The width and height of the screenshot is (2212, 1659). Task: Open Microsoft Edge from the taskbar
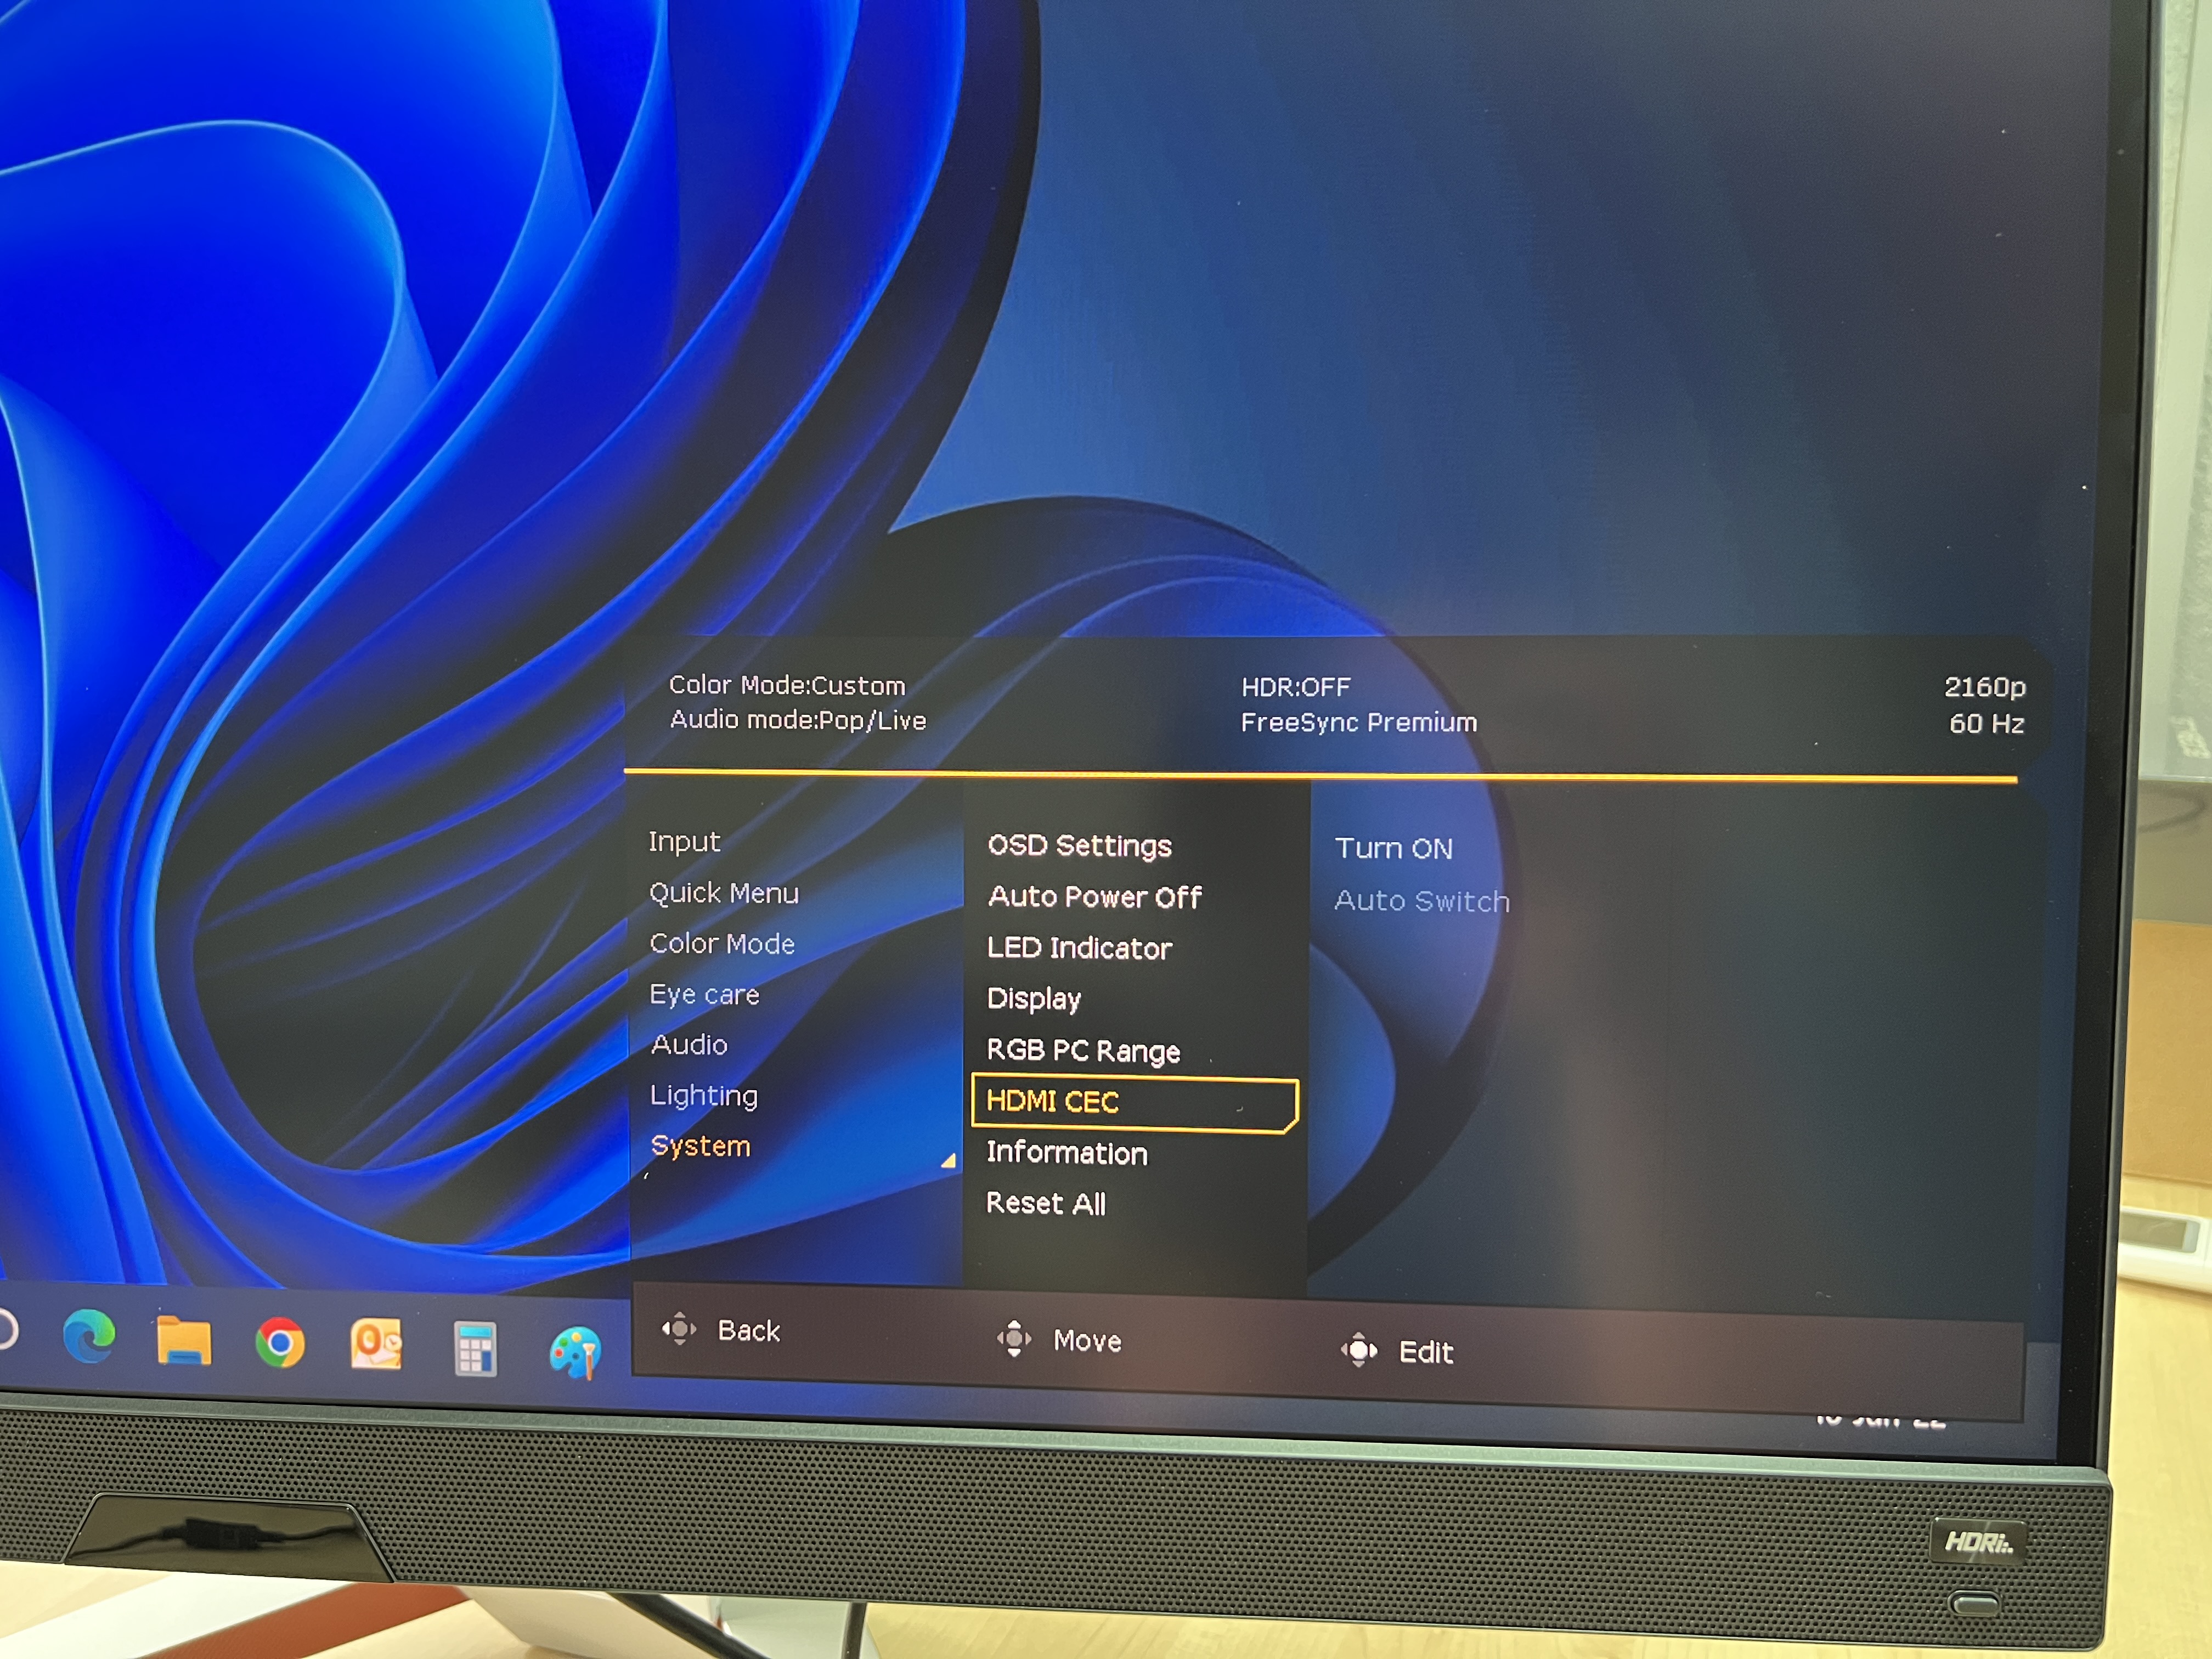tap(89, 1337)
